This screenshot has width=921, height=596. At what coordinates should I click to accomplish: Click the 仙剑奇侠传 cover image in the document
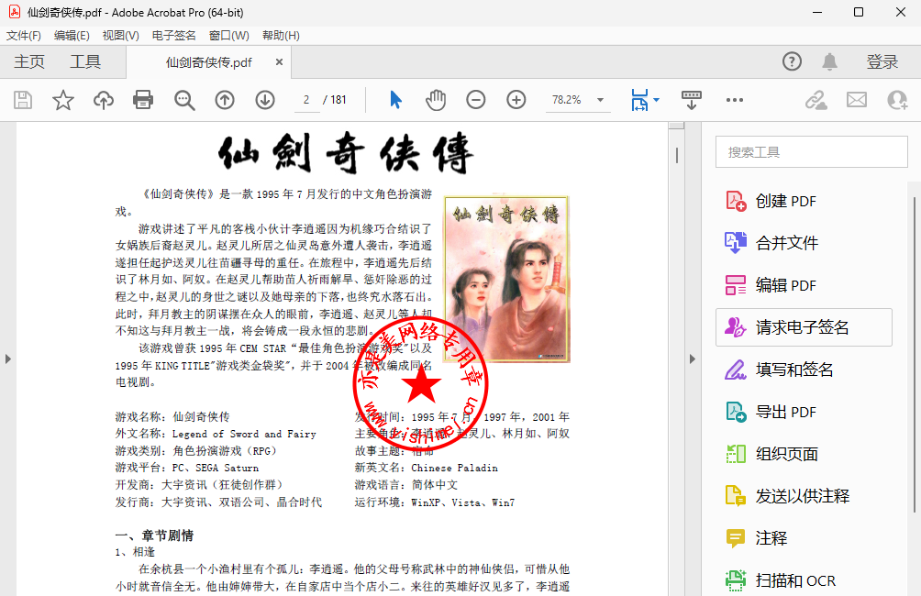507,279
